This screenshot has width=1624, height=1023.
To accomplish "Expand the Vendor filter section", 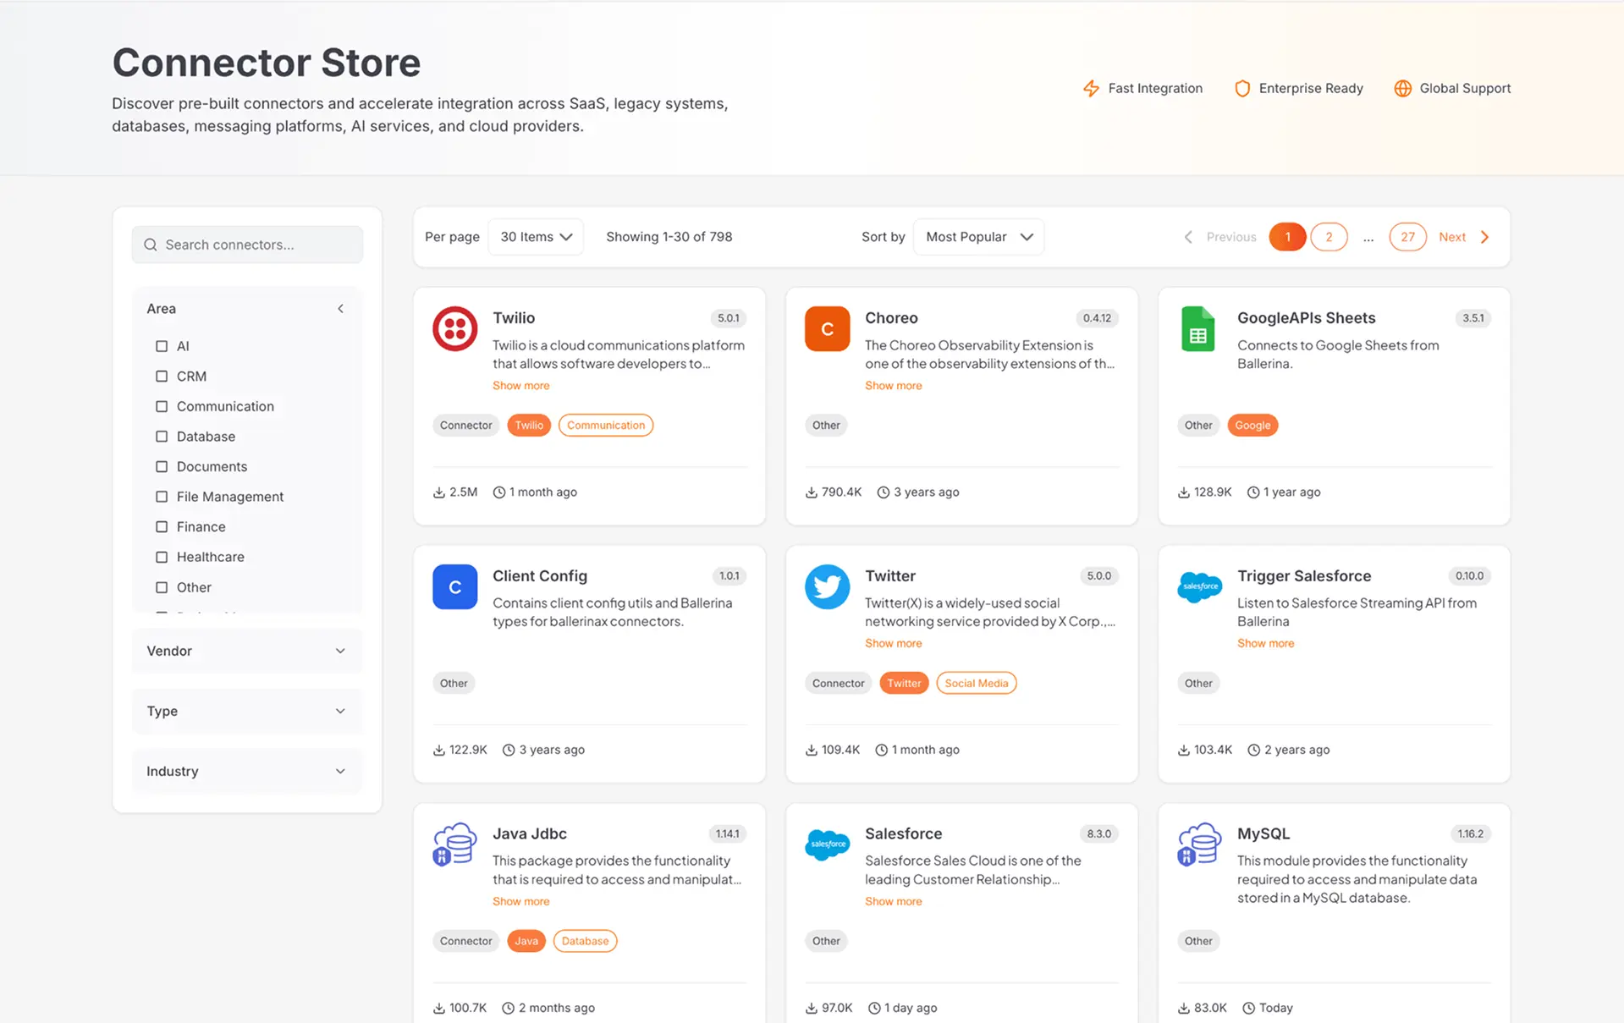I will click(246, 651).
